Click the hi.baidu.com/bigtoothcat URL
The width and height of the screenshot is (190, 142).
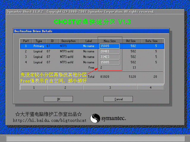pos(49,120)
